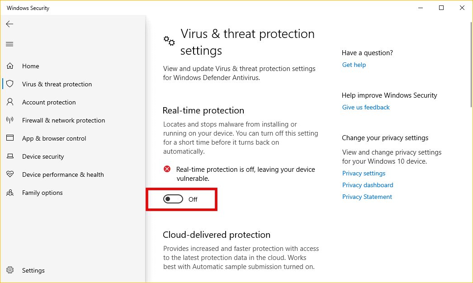Viewport: 473px width, 283px height.
Task: Open Firewall & network protection page
Action: [63, 120]
